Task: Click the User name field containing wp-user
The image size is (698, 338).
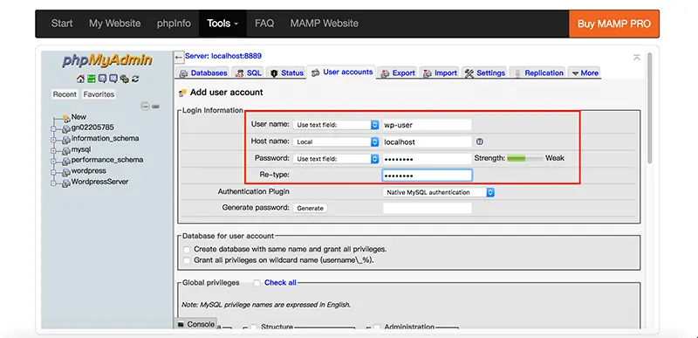Action: [427, 125]
